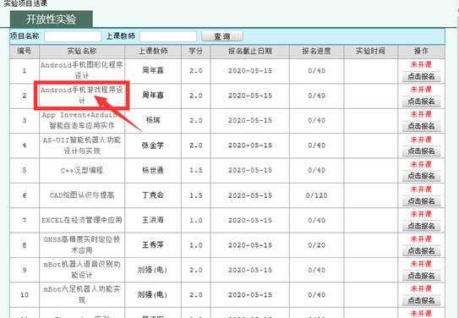Click the 操作 column header
459x318 pixels.
tap(421, 52)
